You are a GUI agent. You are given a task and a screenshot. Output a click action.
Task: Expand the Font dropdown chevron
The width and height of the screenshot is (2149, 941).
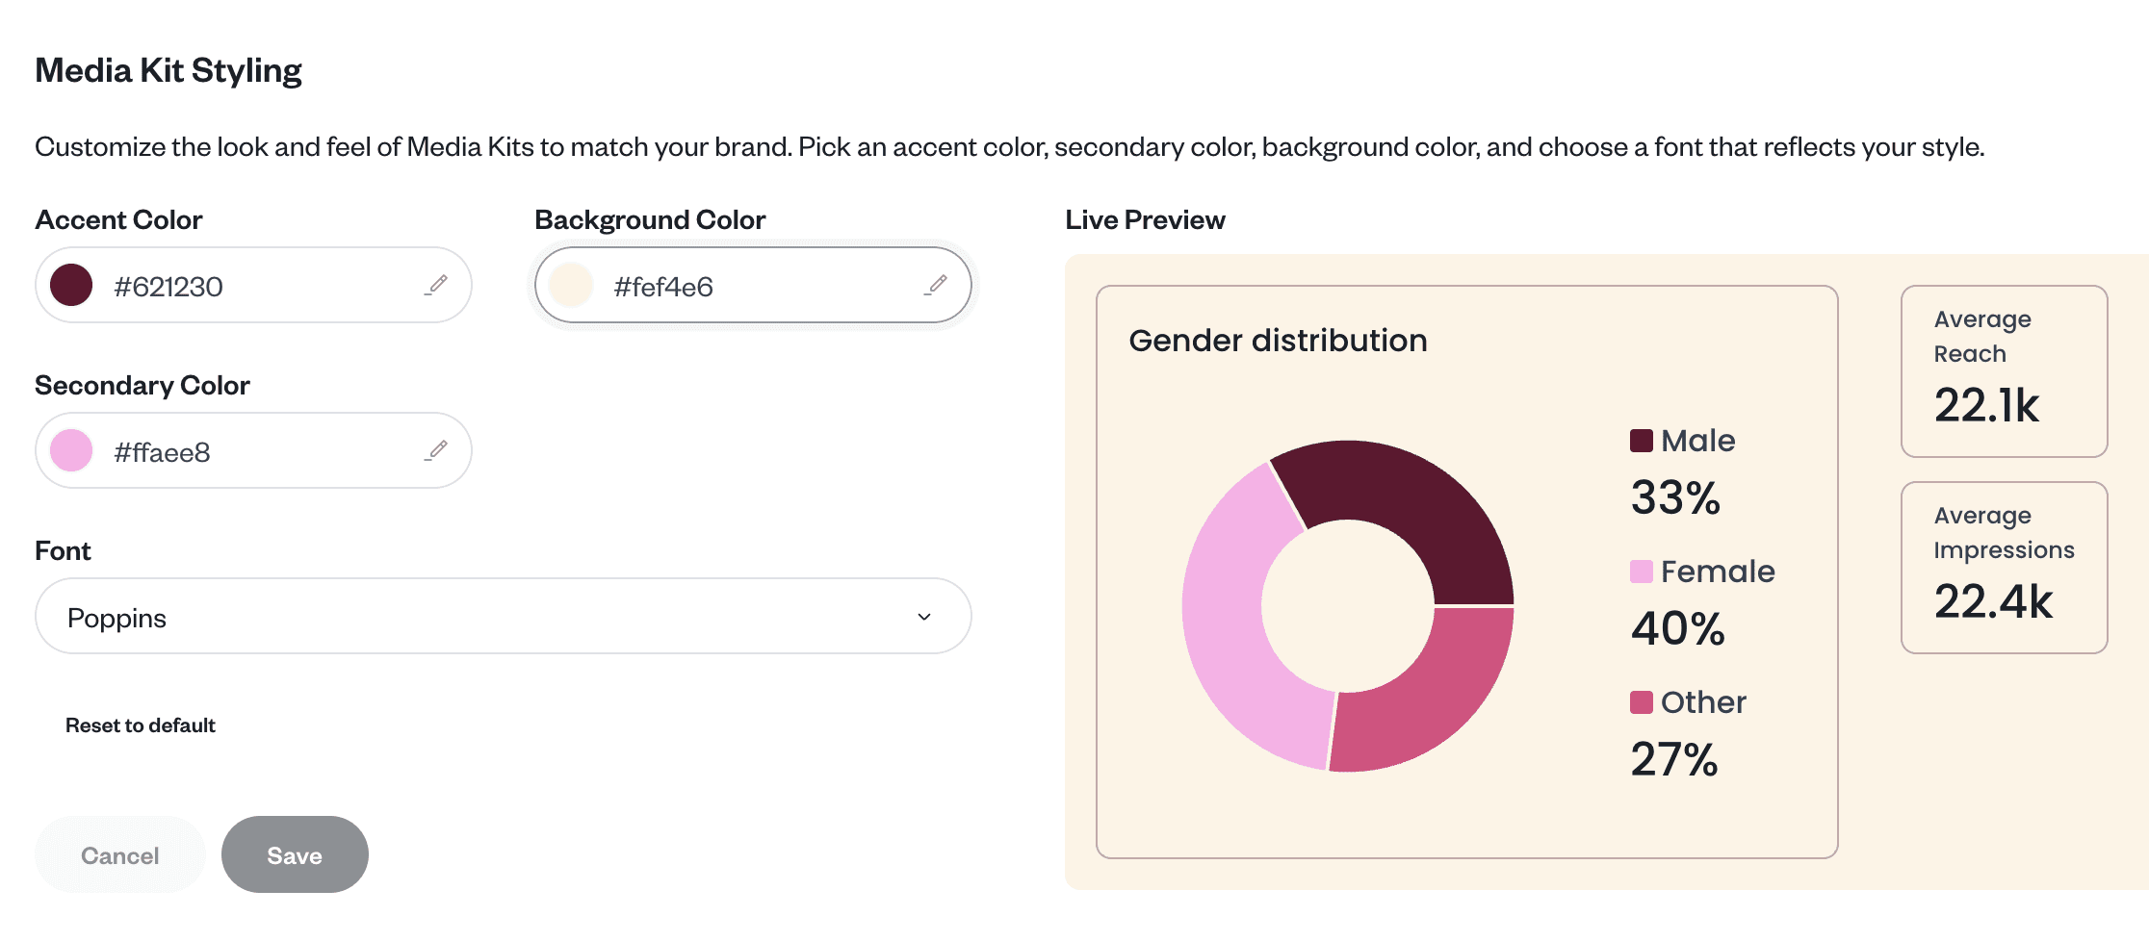[924, 617]
